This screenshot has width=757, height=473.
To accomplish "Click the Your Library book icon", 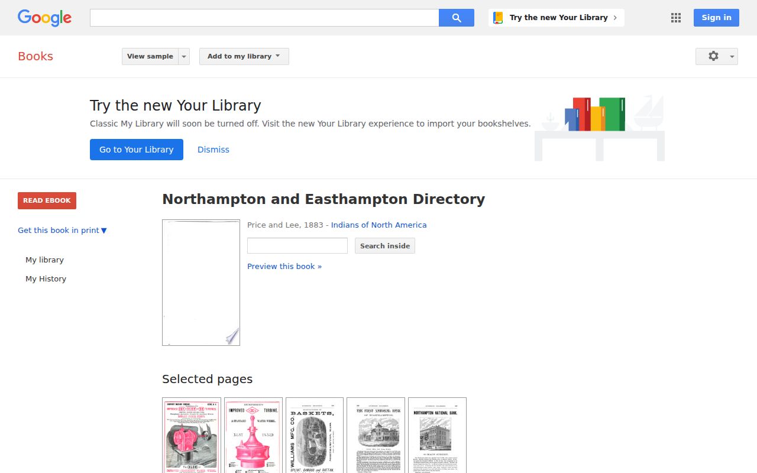I will (499, 18).
